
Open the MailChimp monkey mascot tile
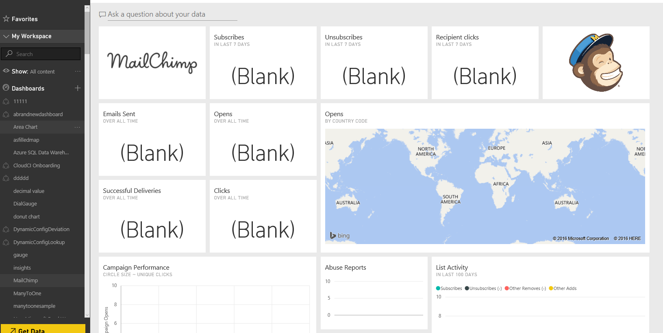point(596,63)
